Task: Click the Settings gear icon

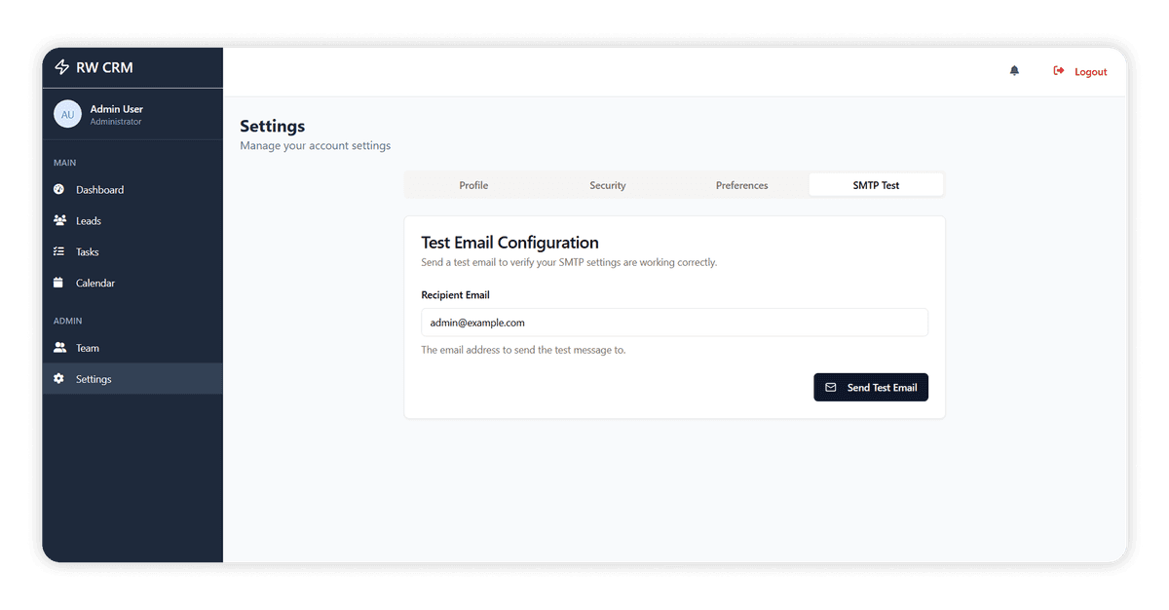Action: click(x=58, y=378)
